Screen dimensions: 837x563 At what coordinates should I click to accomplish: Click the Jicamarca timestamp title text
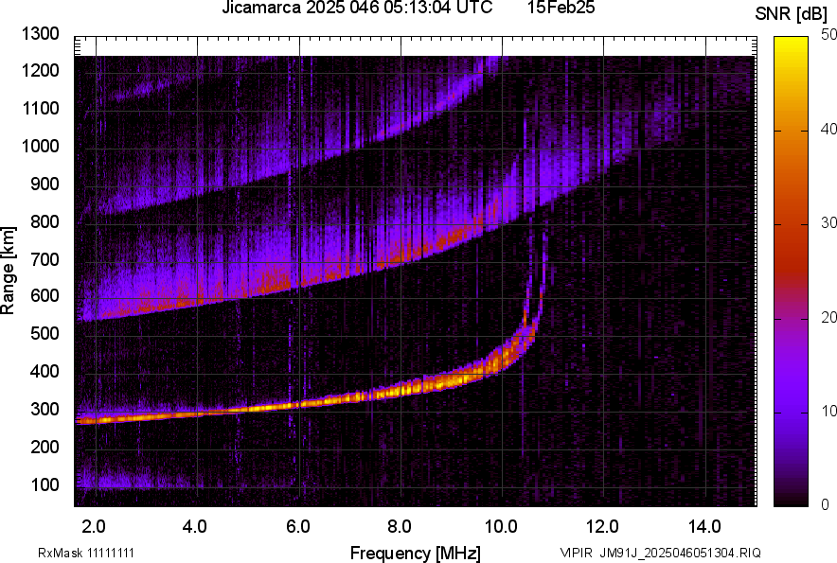coord(356,9)
